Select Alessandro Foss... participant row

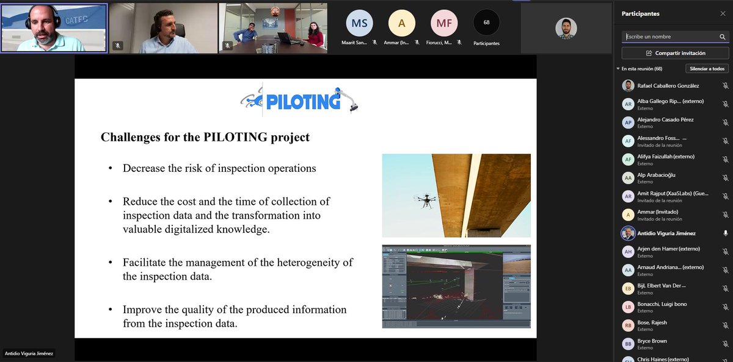pos(674,141)
